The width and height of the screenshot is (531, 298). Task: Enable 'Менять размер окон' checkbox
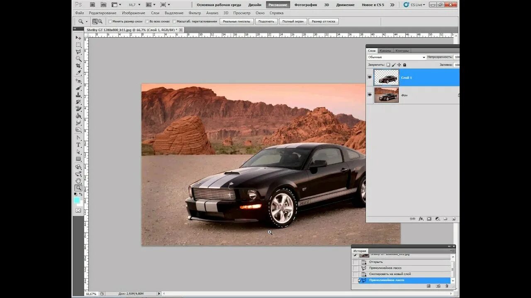[110, 21]
